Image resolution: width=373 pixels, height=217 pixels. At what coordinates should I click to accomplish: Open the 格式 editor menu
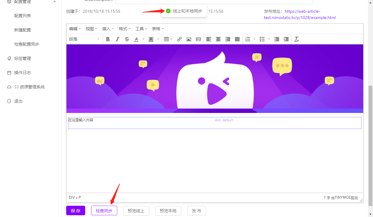coord(125,29)
